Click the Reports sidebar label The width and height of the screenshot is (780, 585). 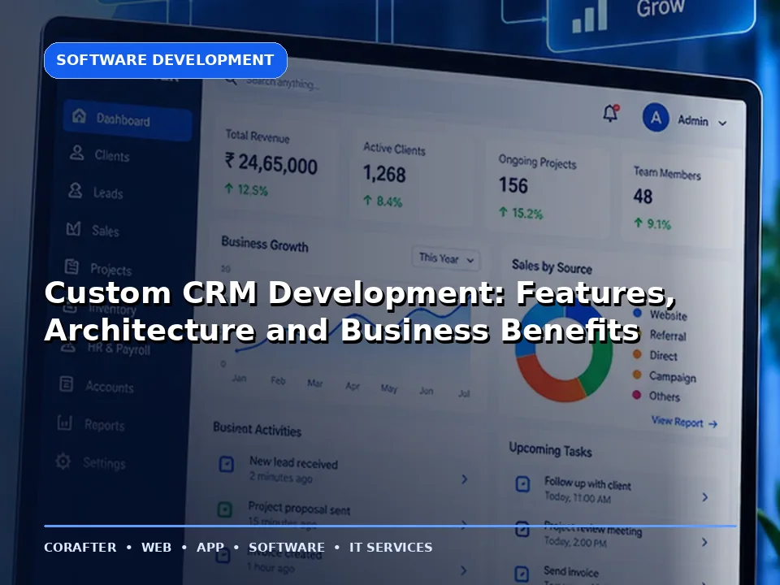coord(105,425)
